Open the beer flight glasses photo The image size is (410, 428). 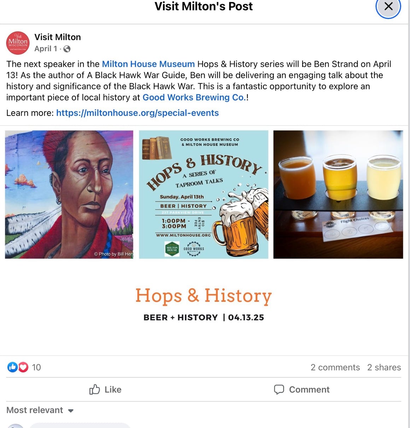click(338, 194)
